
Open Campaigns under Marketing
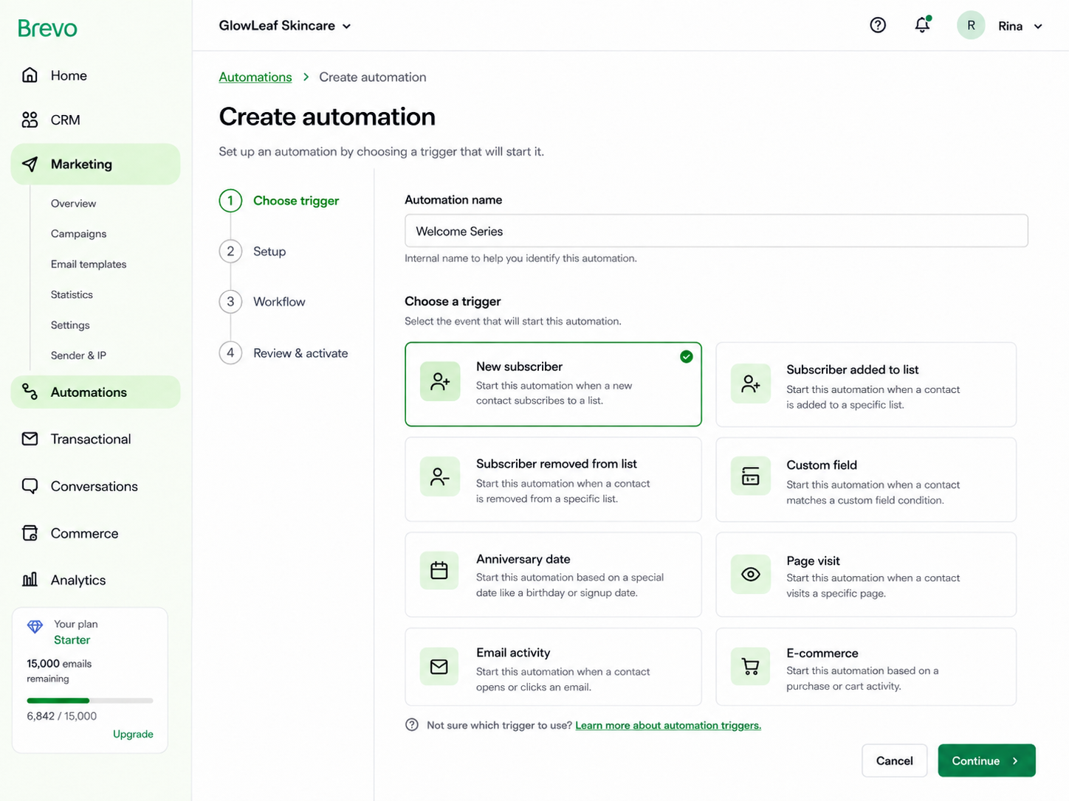pyautogui.click(x=78, y=234)
